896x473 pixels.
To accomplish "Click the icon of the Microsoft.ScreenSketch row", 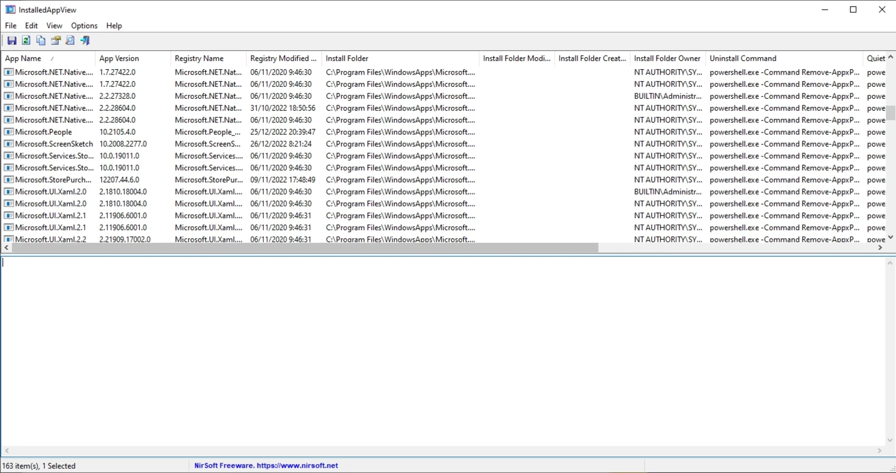I will tap(9, 144).
